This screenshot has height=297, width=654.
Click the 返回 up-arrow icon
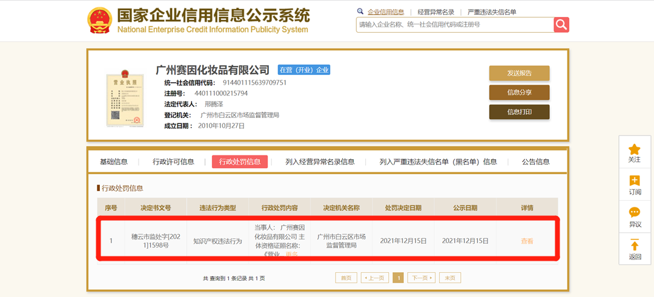point(634,245)
